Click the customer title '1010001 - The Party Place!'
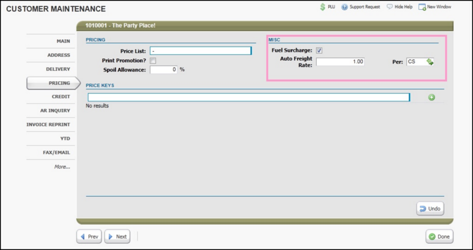Screen dimensions: 473x250 [120, 25]
